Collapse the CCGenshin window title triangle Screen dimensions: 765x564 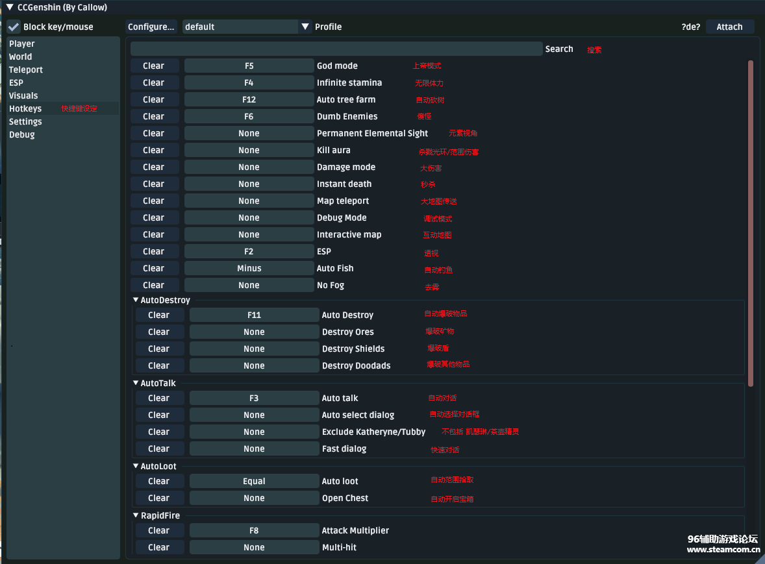click(x=10, y=8)
